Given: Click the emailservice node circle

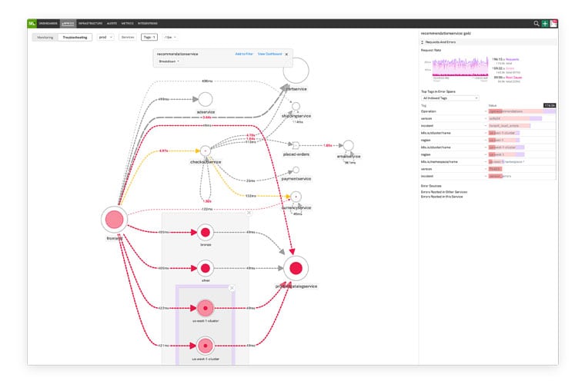Looking at the screenshot, I should [348, 145].
